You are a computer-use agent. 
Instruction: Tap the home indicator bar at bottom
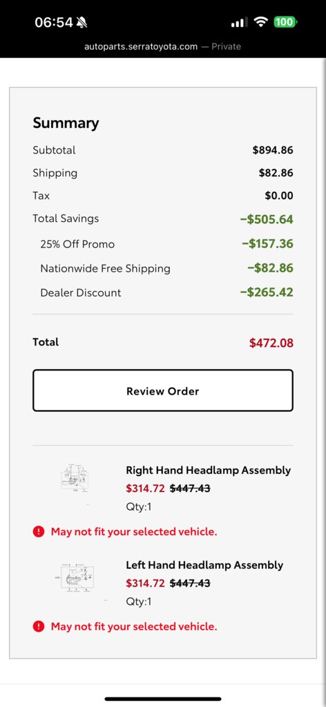click(x=163, y=699)
